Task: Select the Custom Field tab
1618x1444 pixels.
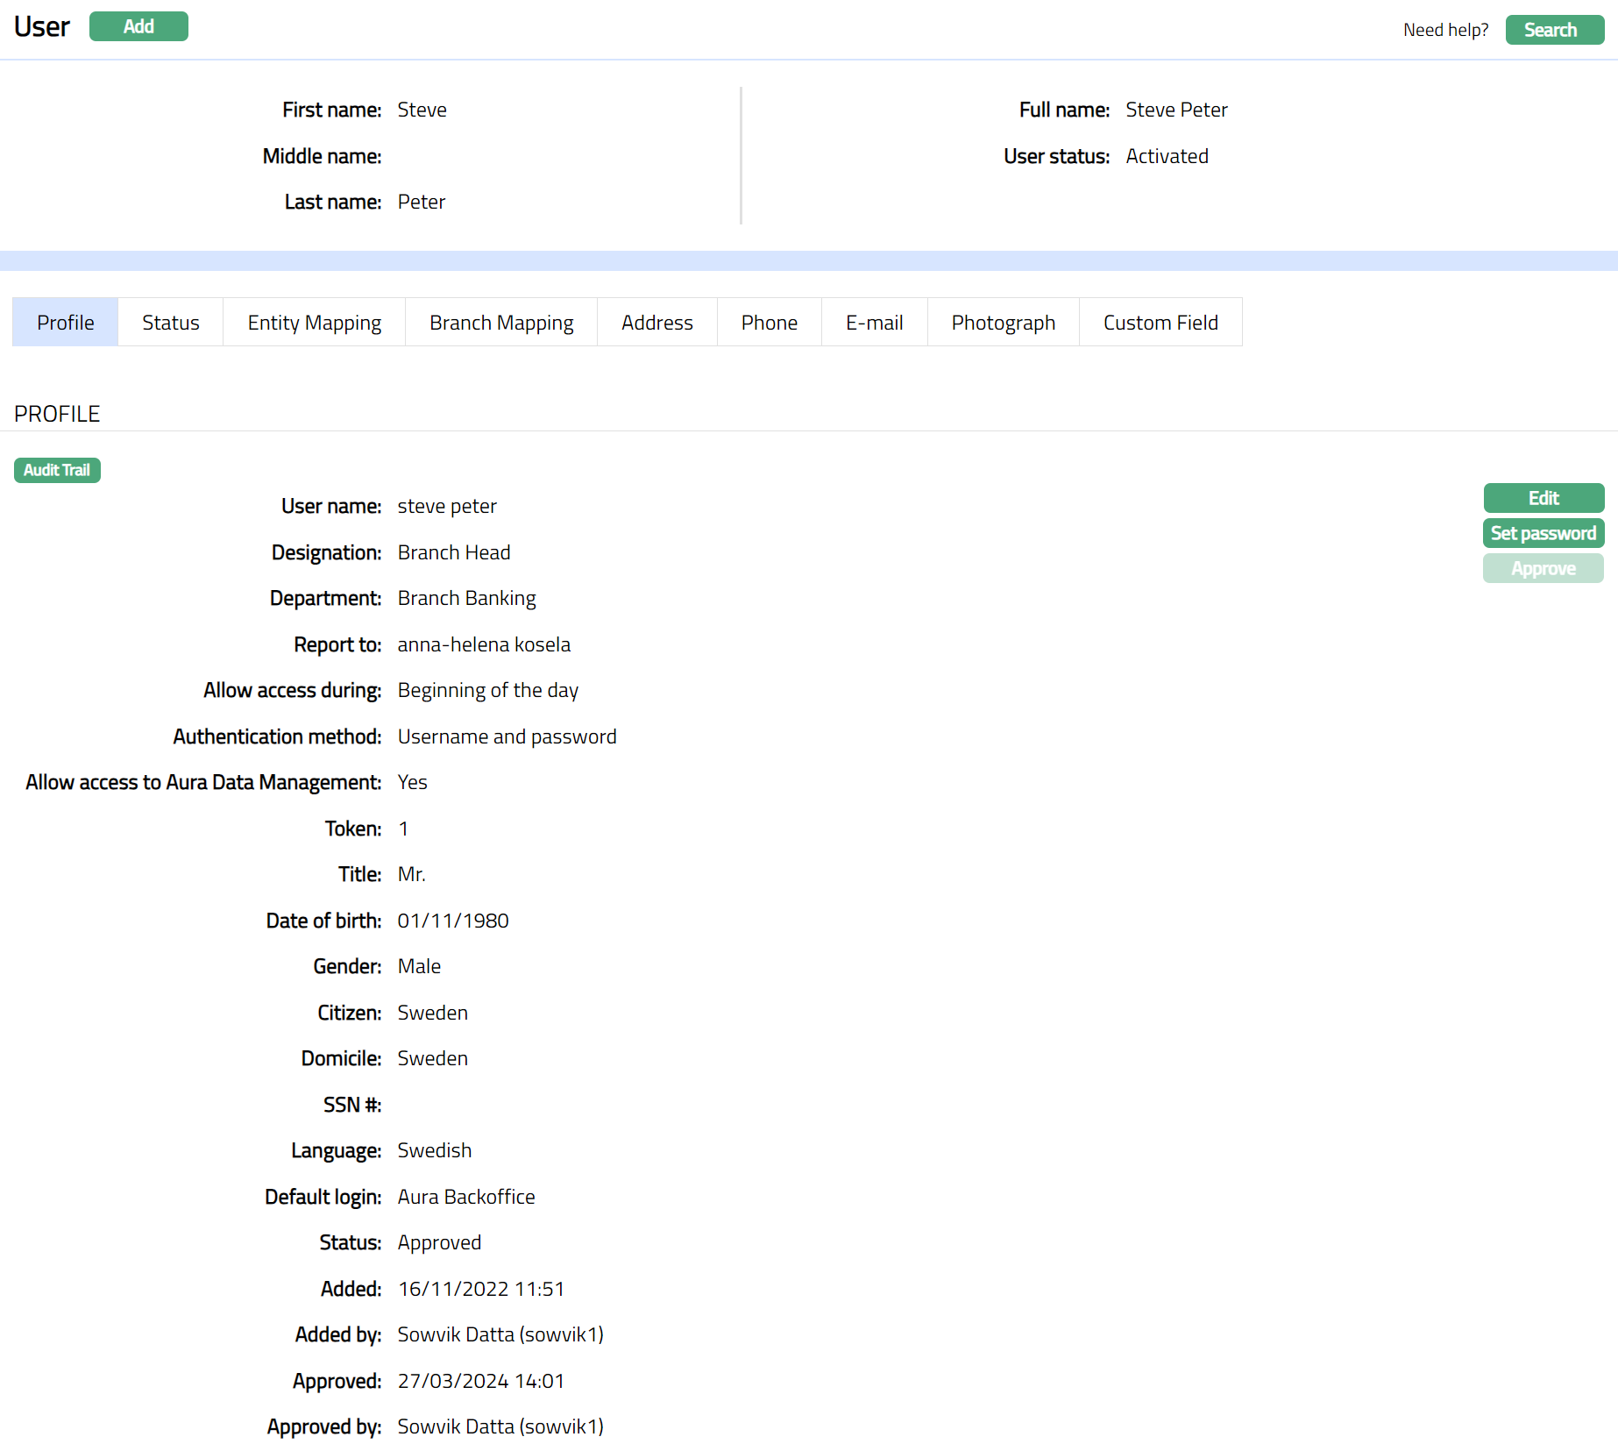Action: tap(1160, 323)
